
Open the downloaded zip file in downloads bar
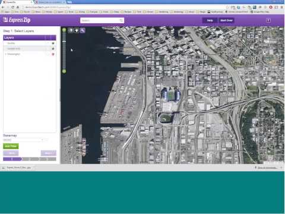[x=17, y=168]
